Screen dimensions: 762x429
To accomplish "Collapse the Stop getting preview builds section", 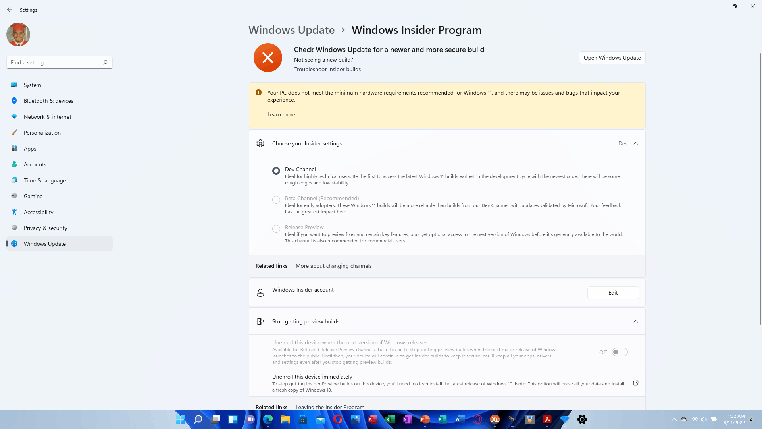I will [635, 321].
